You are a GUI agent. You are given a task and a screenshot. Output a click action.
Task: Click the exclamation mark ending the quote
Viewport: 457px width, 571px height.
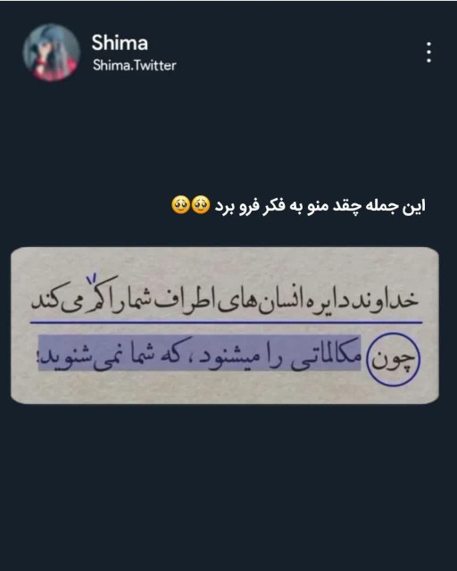37,357
